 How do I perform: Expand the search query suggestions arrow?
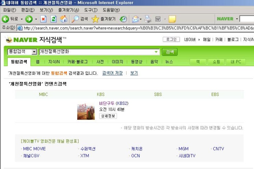coord(156,52)
